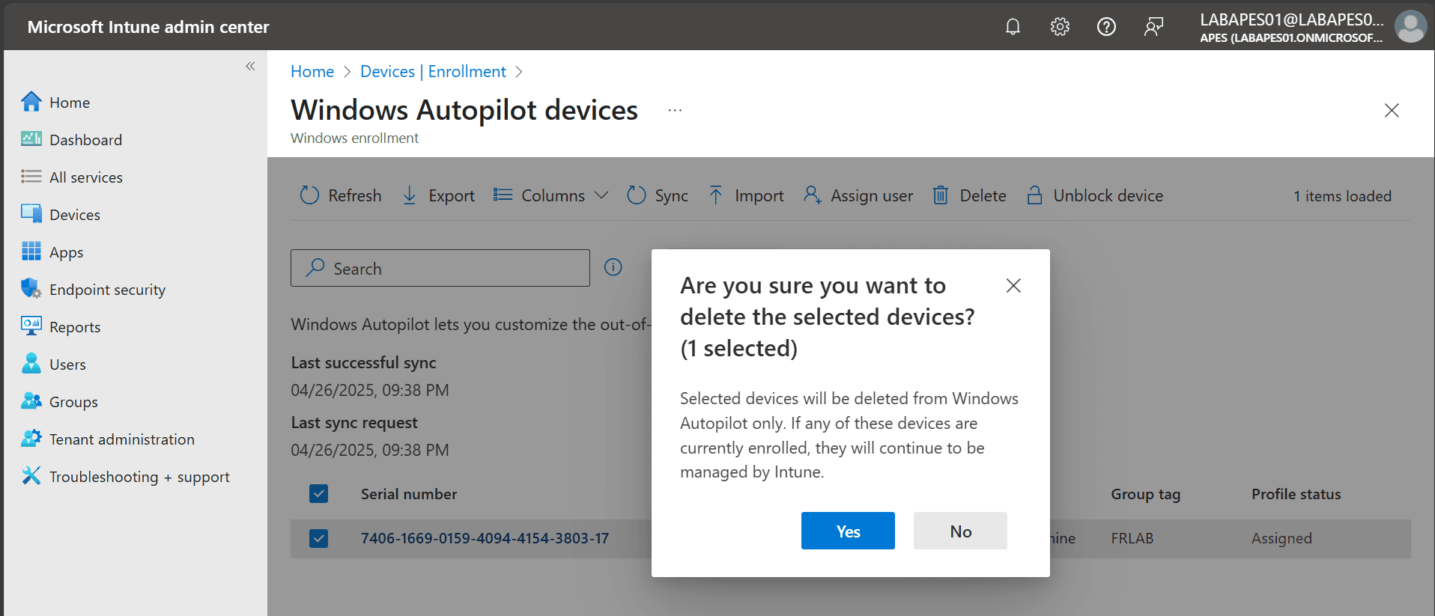Open Tenant administration in sidebar
Screen dimensions: 1435x616
click(x=108, y=439)
